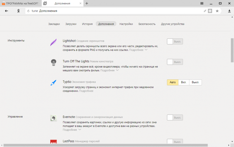Click Подробнее link under Turn Off The Lights
The height and width of the screenshot is (147, 234).
[x=107, y=70]
